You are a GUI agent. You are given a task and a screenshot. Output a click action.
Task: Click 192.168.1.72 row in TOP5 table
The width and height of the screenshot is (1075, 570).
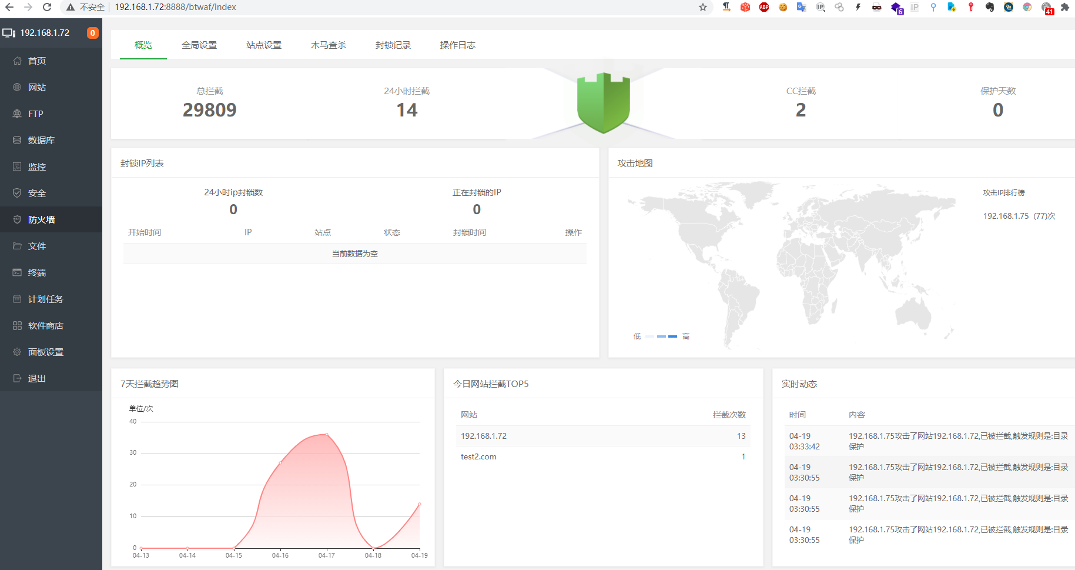[x=603, y=436]
